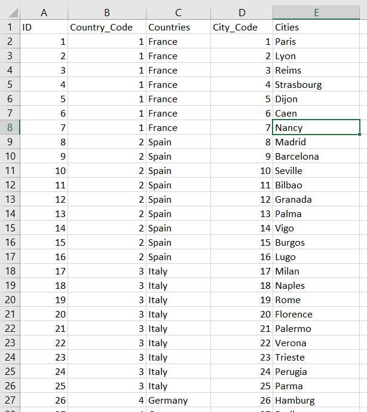Click the Country_Code header cell

point(107,27)
